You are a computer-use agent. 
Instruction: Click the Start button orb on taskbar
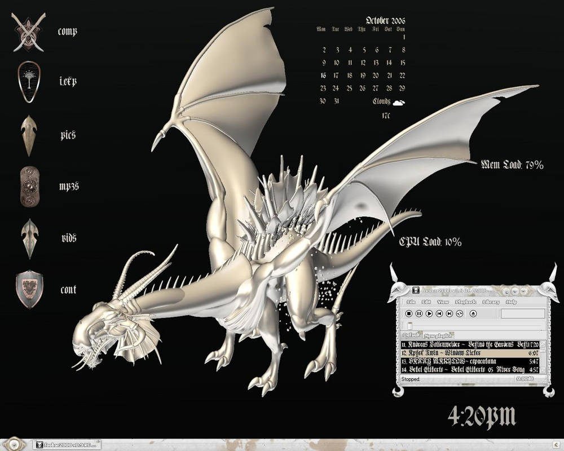point(14,444)
